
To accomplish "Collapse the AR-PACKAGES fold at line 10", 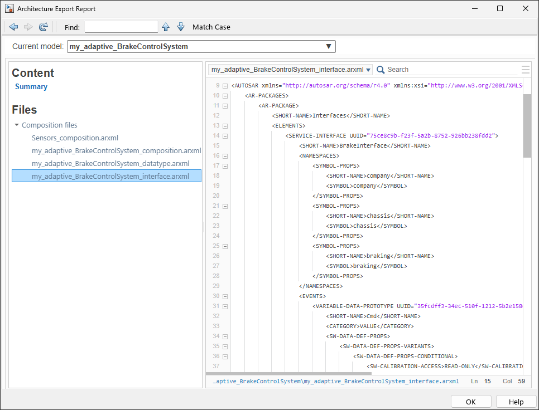I will point(225,96).
